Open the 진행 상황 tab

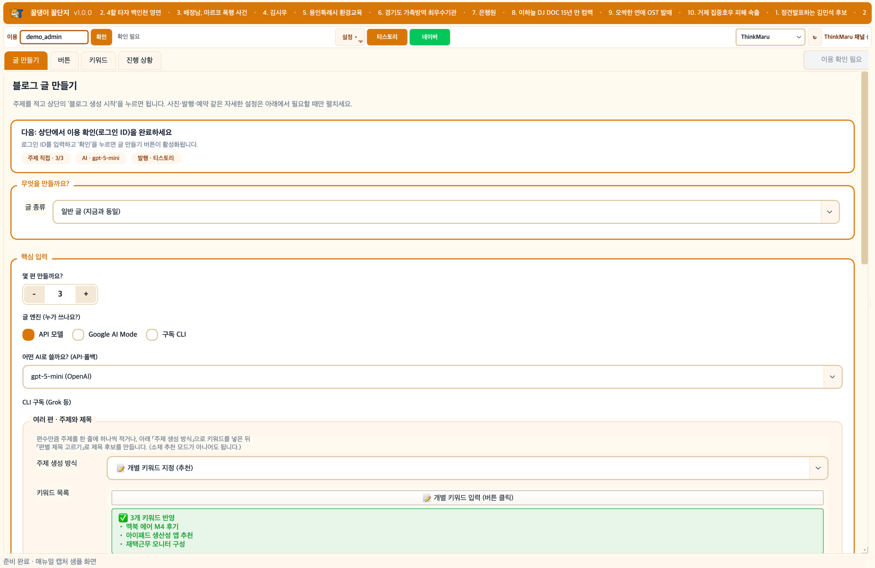[139, 60]
